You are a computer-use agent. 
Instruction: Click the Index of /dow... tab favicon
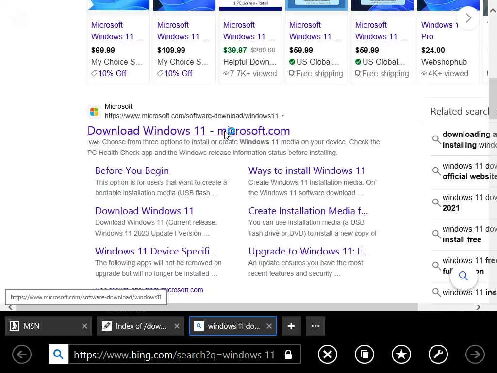coord(106,326)
